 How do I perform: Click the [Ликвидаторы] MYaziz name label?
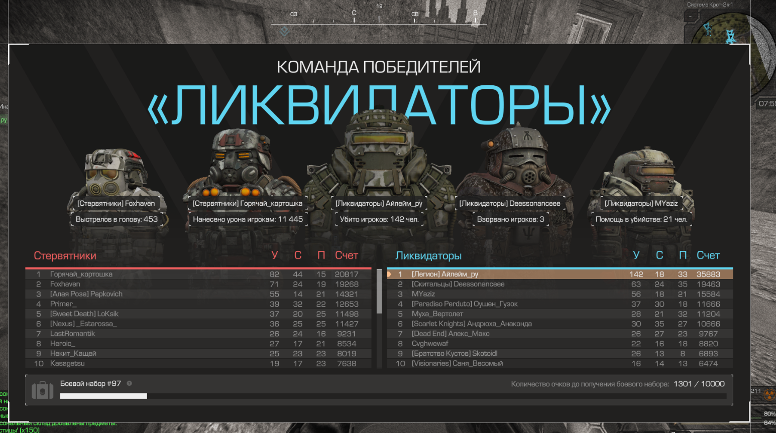pyautogui.click(x=641, y=203)
